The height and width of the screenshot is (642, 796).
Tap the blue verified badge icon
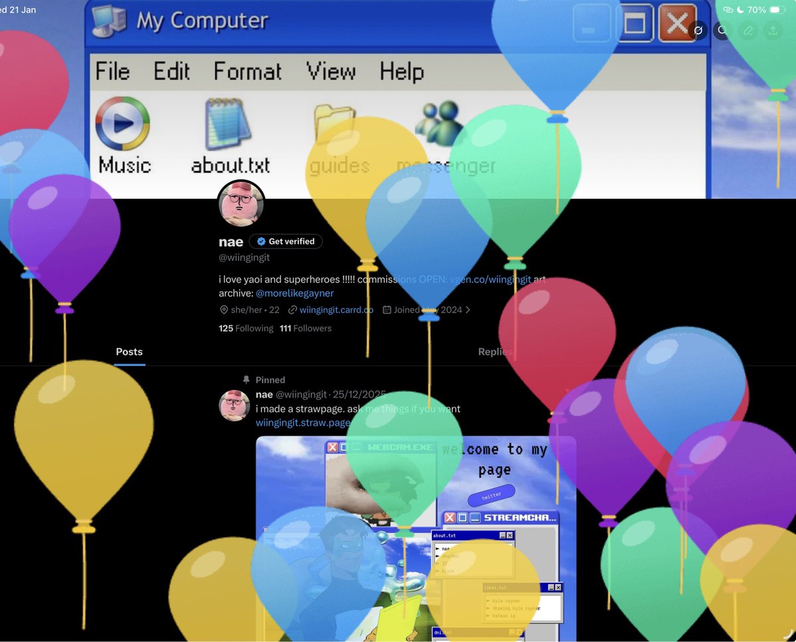click(x=261, y=241)
